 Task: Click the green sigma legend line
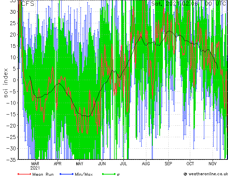109,174
